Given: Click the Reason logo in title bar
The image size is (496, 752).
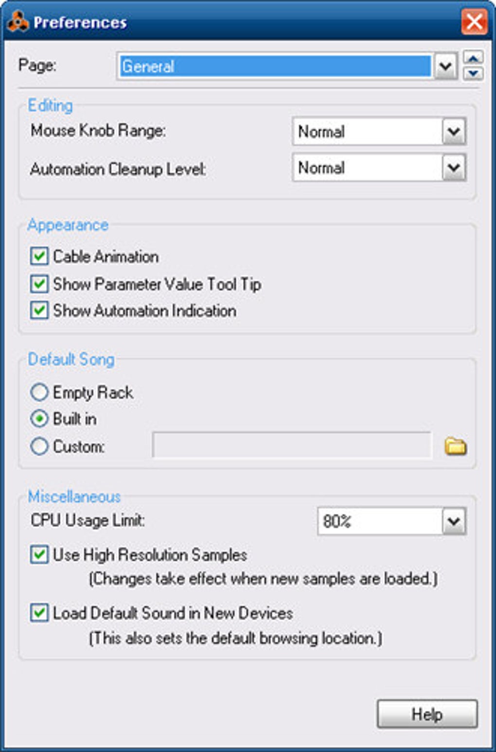Looking at the screenshot, I should pyautogui.click(x=18, y=22).
